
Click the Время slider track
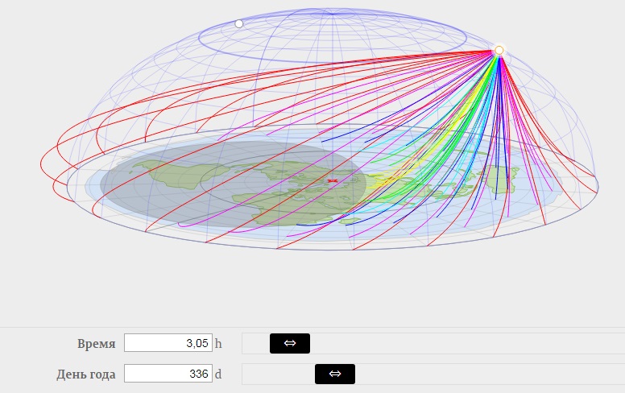433,343
